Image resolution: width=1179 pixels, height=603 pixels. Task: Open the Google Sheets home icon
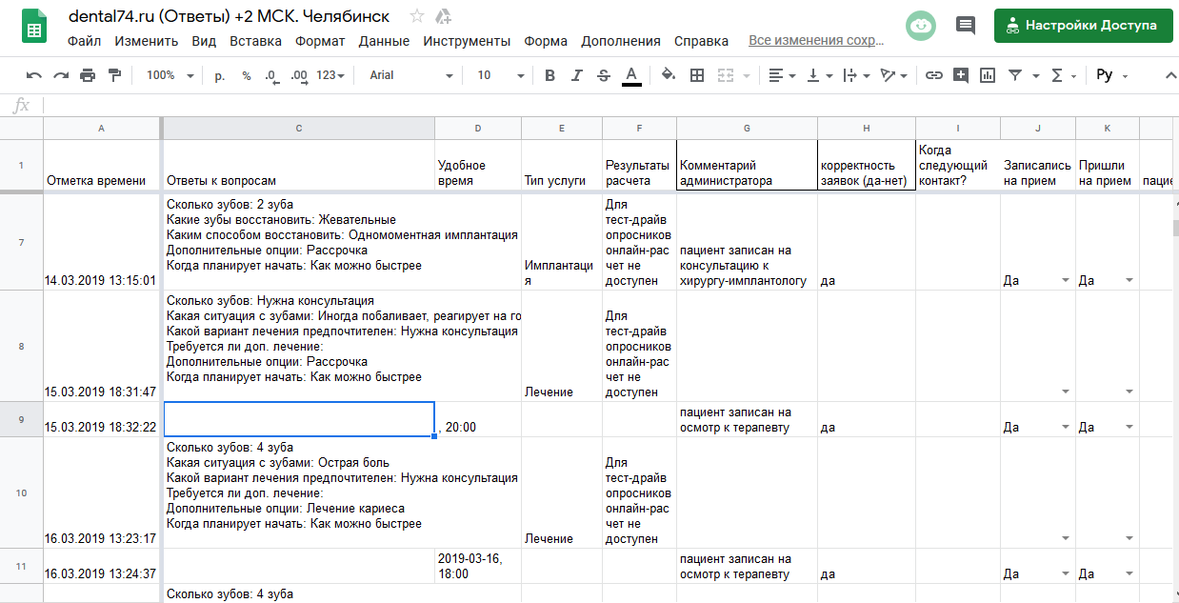coord(34,28)
